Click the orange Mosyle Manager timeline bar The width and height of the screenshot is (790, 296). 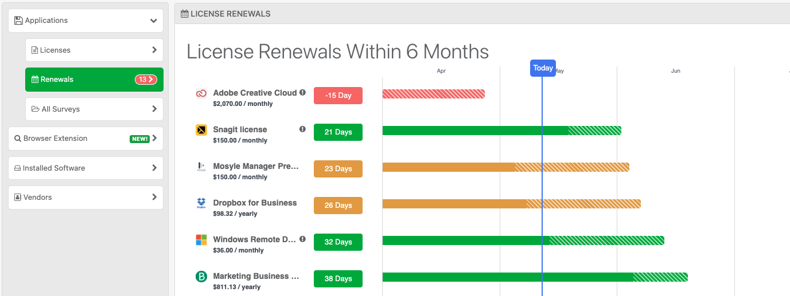[506, 167]
